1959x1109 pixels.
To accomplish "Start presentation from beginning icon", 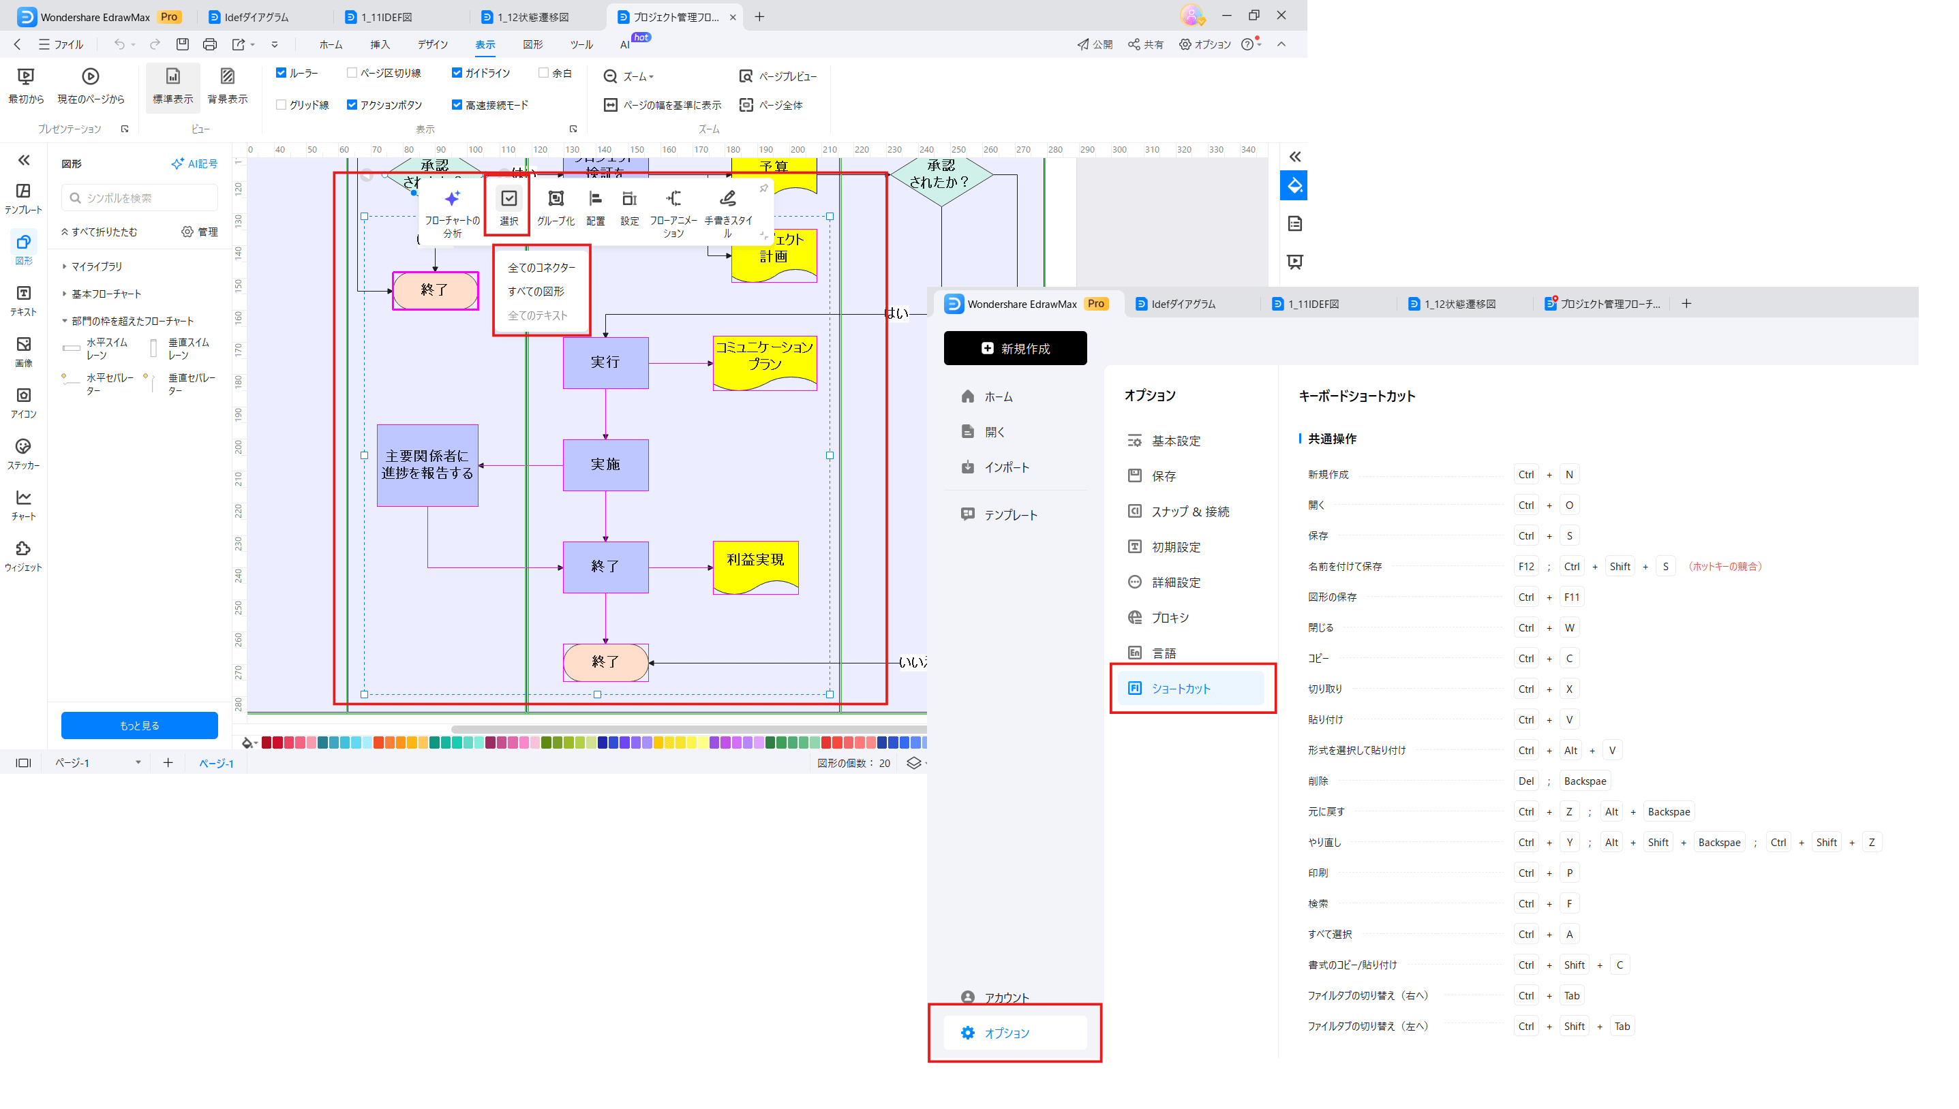I will pos(26,77).
